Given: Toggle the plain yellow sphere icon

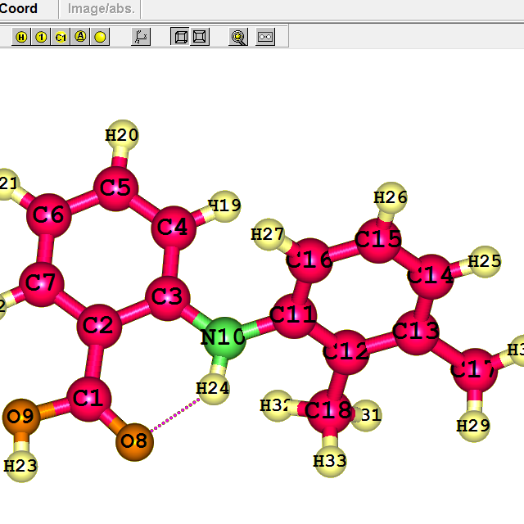Looking at the screenshot, I should [100, 37].
